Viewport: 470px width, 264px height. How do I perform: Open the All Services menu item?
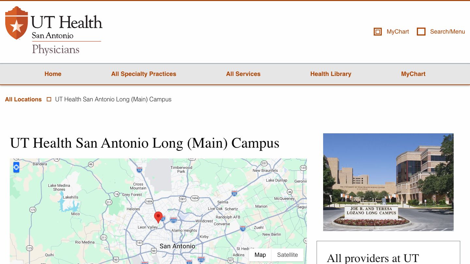(243, 74)
